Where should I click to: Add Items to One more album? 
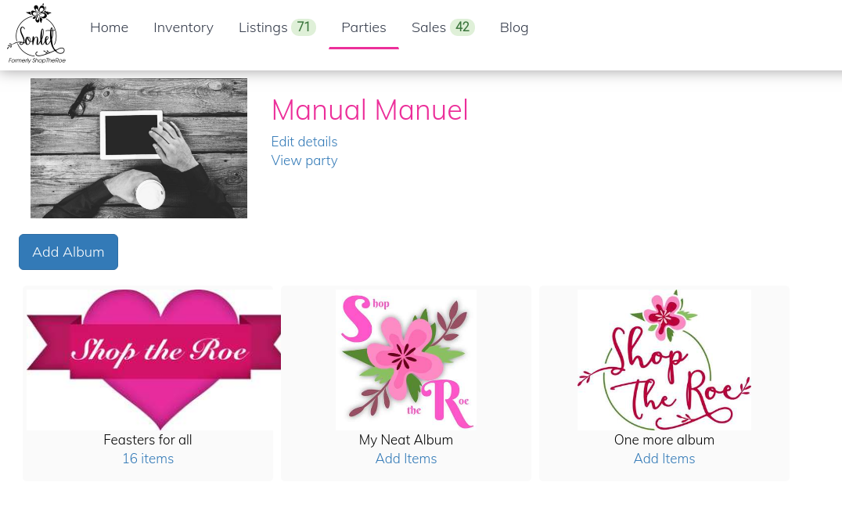(x=664, y=459)
